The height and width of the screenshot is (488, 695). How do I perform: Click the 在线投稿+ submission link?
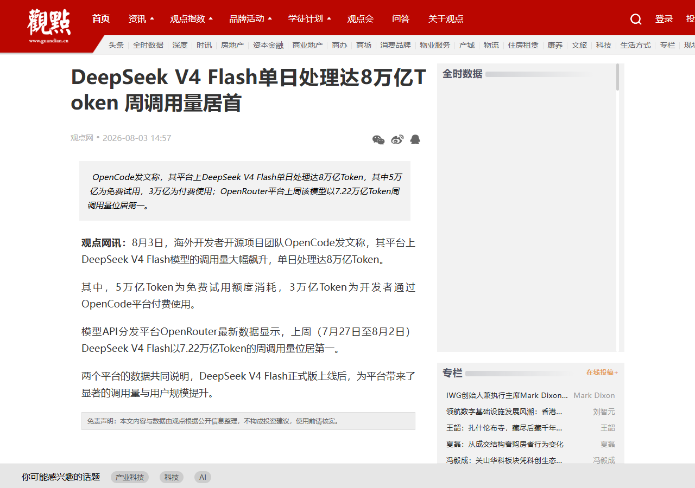tap(602, 373)
